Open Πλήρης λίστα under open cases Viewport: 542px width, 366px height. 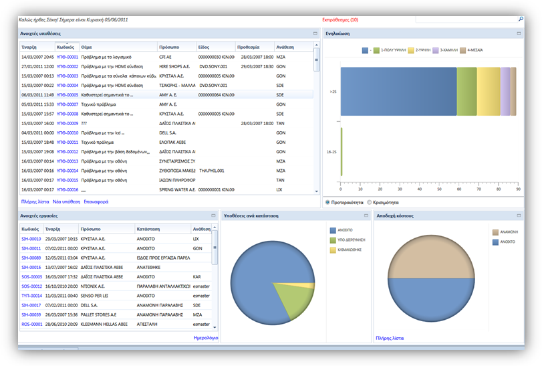click(x=35, y=201)
